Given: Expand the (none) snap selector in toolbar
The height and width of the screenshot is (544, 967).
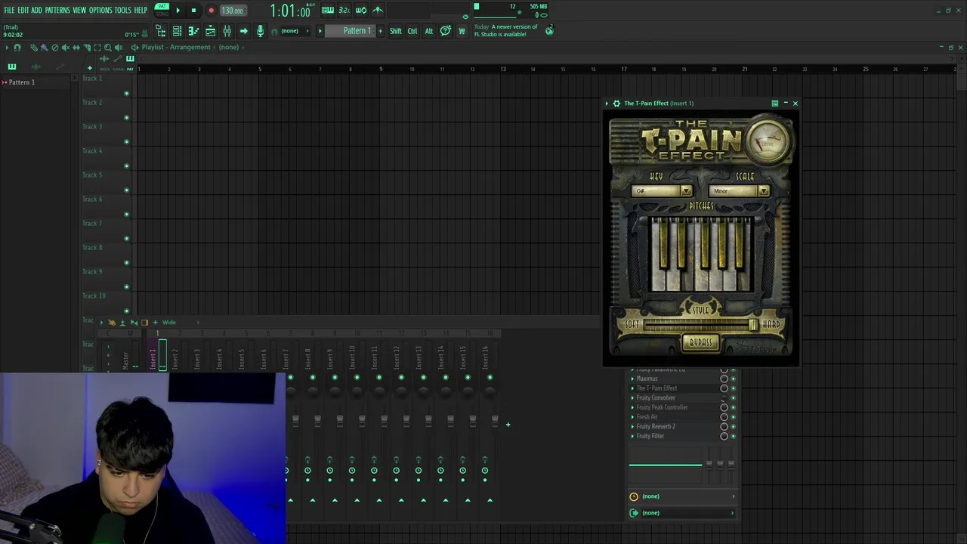Looking at the screenshot, I should (x=295, y=31).
